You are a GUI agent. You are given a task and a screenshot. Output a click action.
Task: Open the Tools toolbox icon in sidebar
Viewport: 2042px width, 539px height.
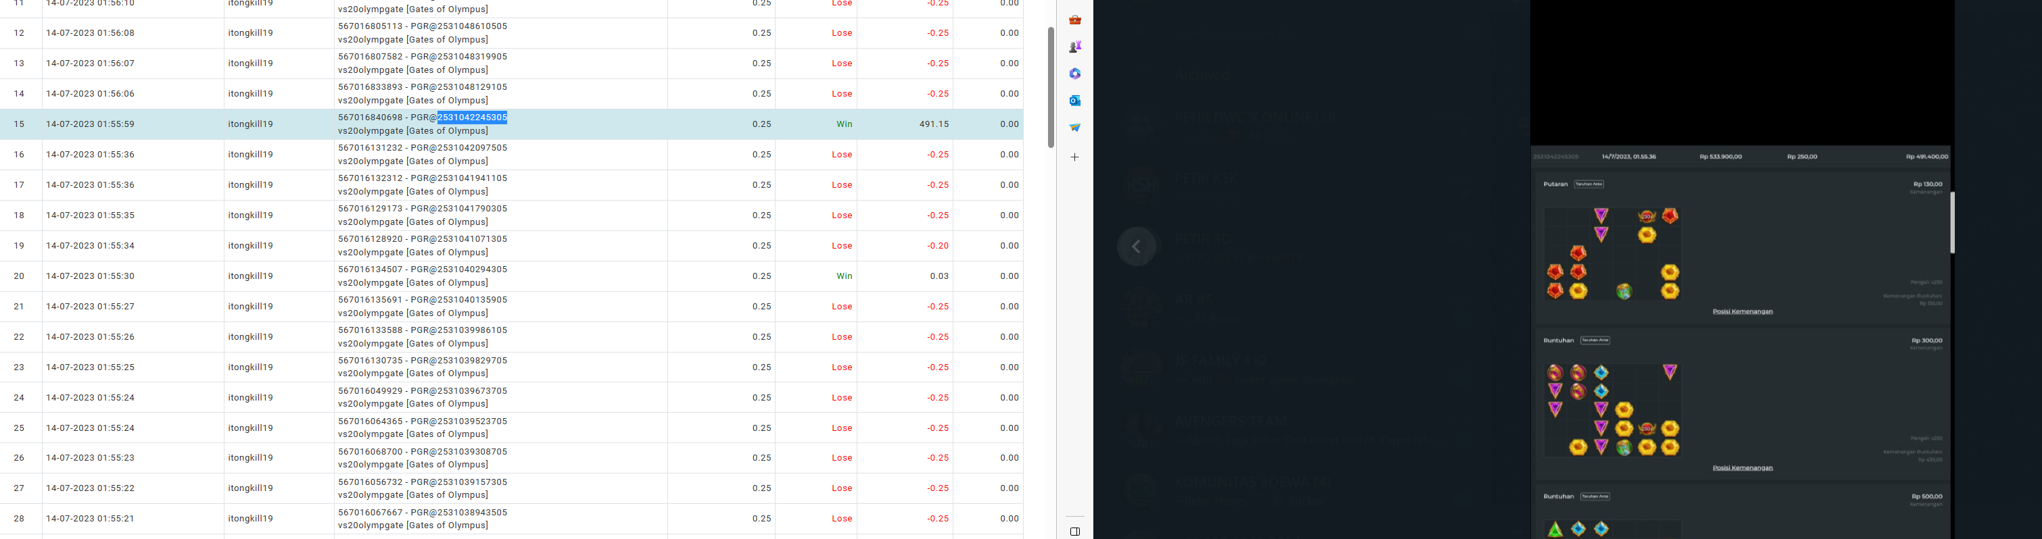pos(1075,20)
